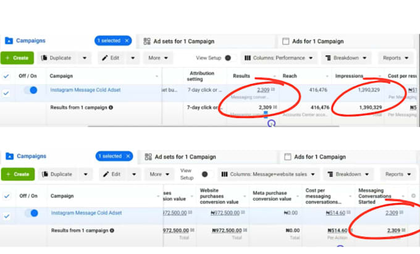The image size is (420, 254).
Task: Open the More menu in lower toolbar
Action: click(159, 174)
